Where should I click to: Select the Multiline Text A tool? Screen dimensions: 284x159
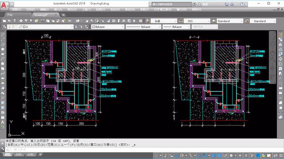[3, 122]
